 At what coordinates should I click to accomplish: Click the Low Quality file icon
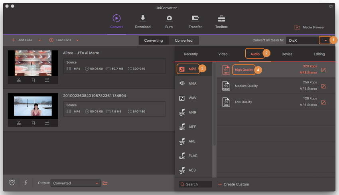tap(226, 102)
